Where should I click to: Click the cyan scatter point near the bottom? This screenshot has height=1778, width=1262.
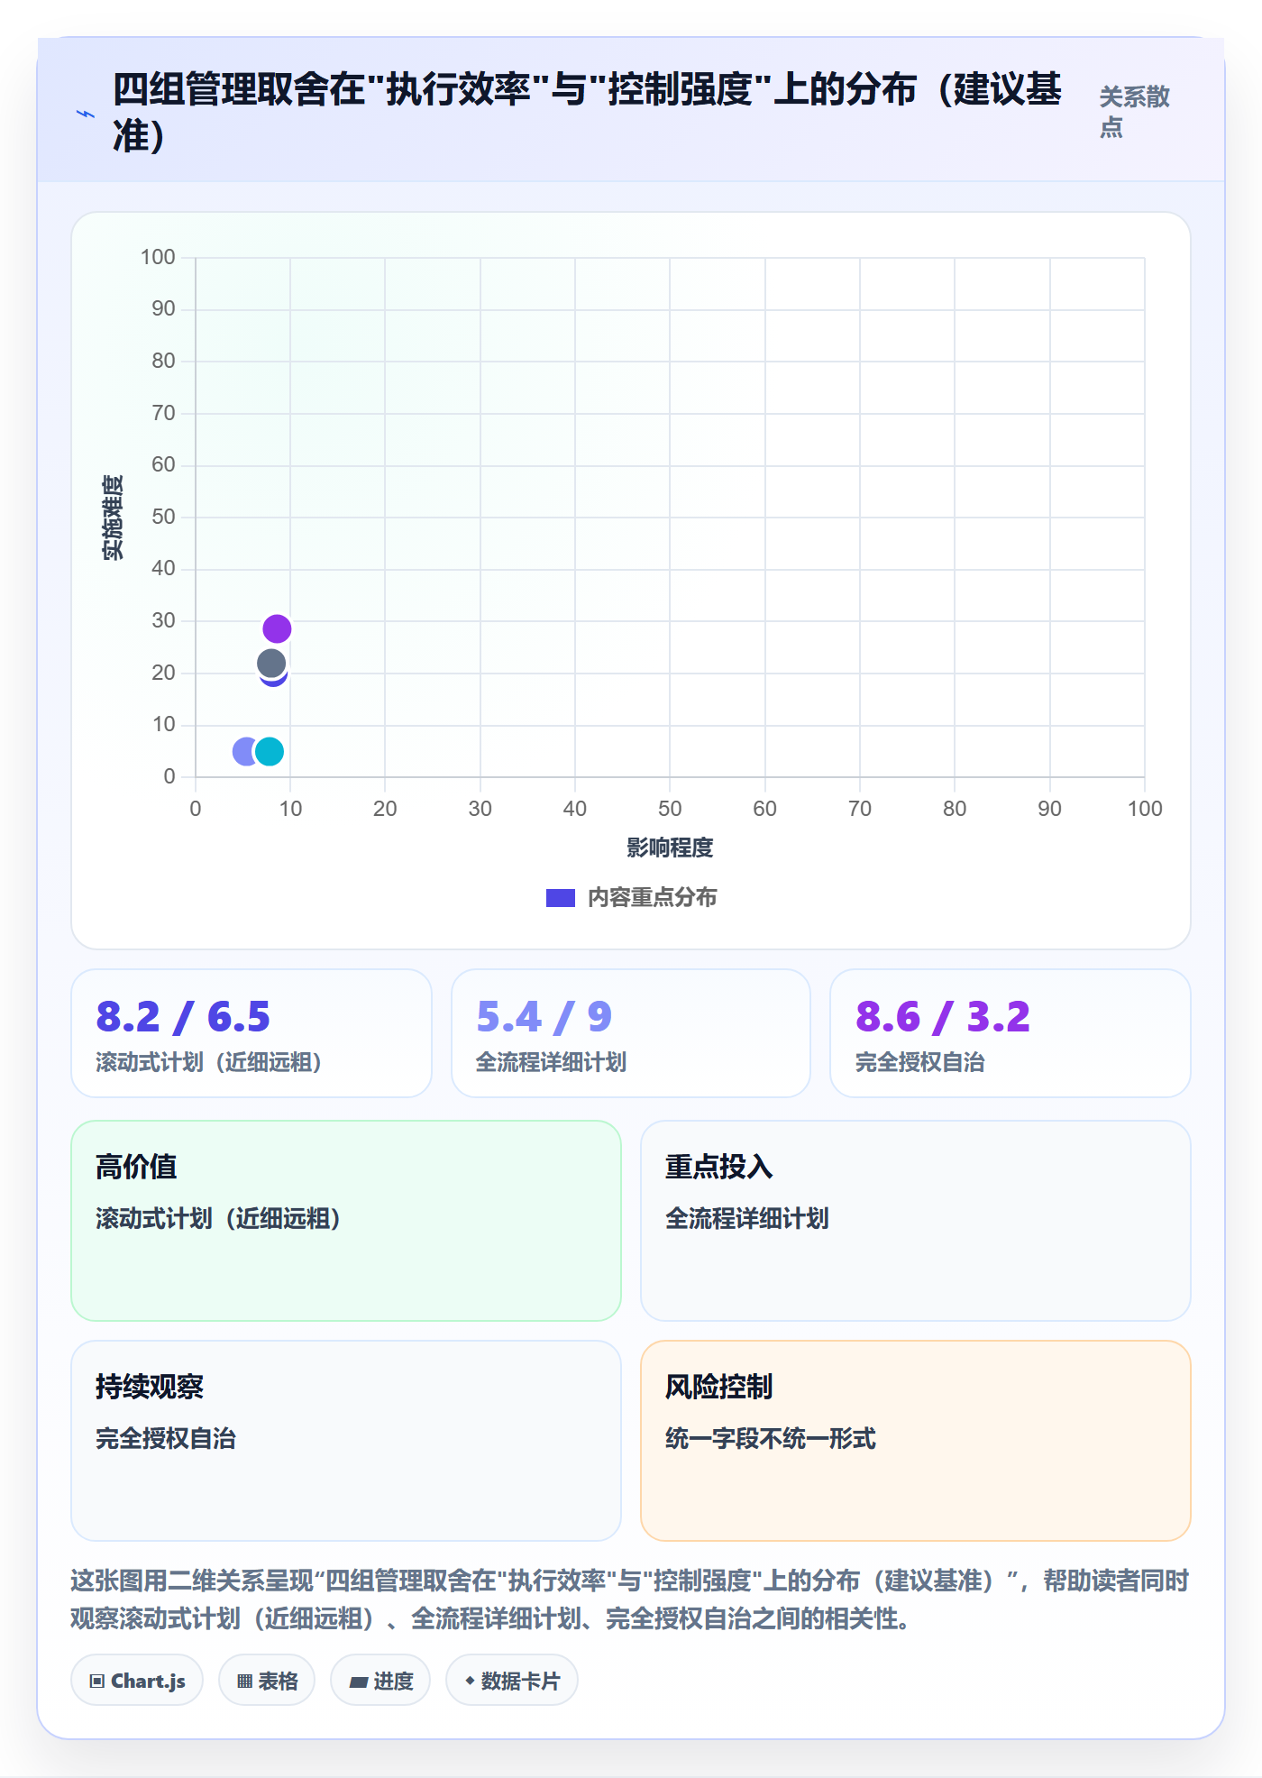(x=270, y=751)
